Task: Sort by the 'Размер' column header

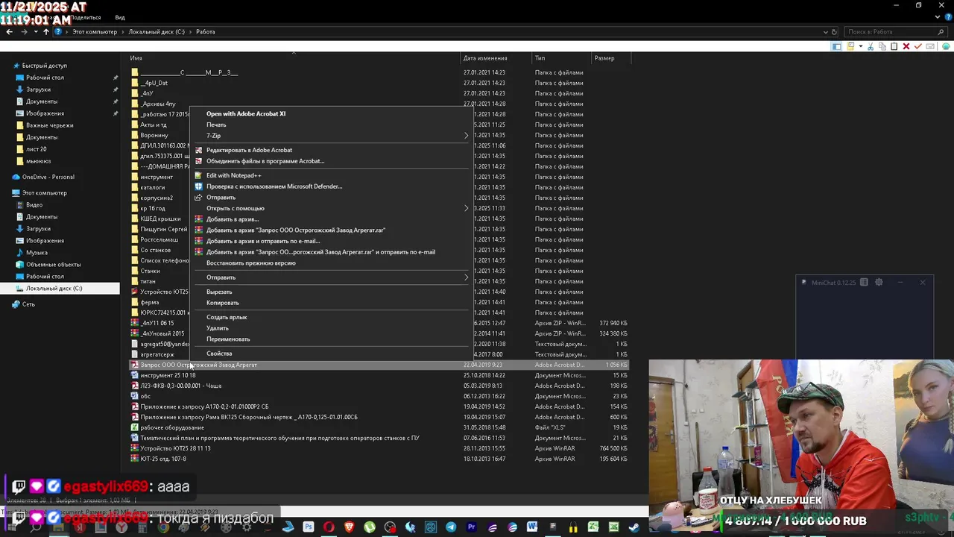Action: point(604,58)
